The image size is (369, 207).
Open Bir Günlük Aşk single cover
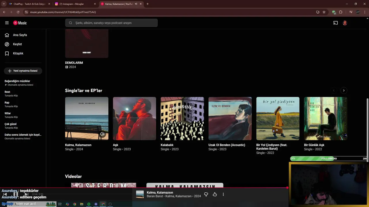tap(326, 118)
